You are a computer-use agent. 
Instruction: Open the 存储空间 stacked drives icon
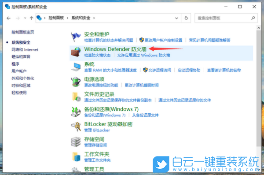76,142
